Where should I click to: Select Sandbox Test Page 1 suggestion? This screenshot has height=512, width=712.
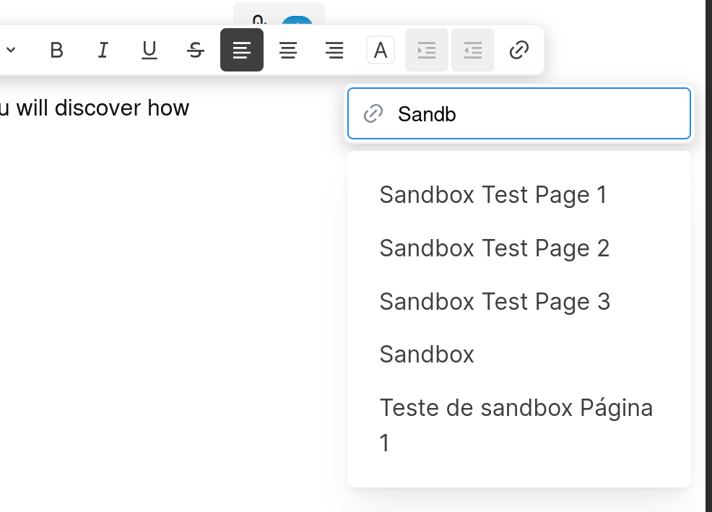pos(493,195)
